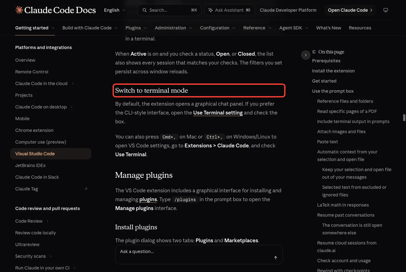Screen dimensions: 406x272
Task: Open the Resources nav item
Action: pyautogui.click(x=360, y=28)
